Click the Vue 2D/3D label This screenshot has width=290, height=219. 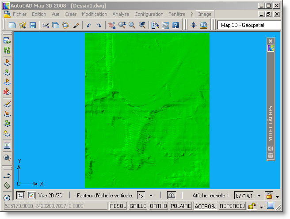point(50,196)
